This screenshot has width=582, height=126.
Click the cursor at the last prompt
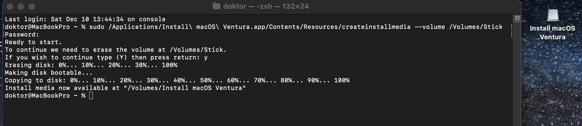[x=91, y=96]
